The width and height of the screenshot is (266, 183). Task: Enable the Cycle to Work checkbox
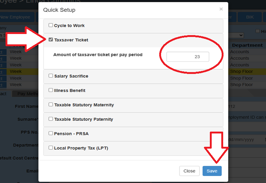pos(51,26)
